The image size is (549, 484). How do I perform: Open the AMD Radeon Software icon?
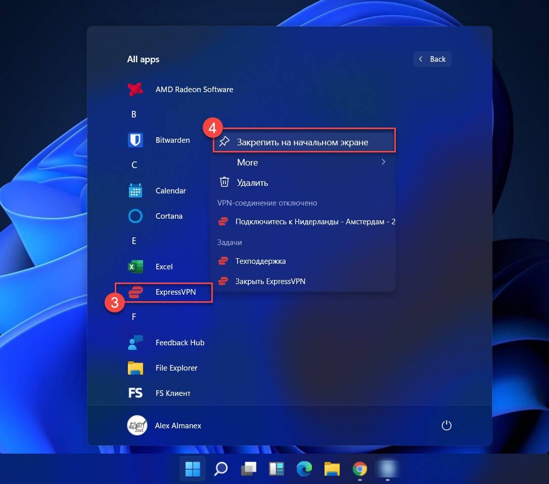coord(135,90)
